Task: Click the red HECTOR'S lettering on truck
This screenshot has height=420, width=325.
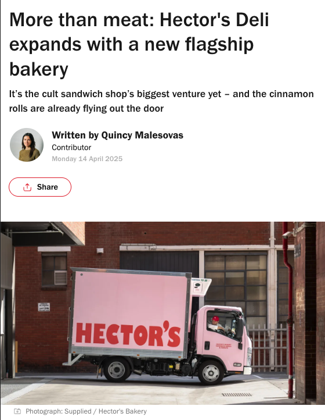Action: pyautogui.click(x=128, y=334)
